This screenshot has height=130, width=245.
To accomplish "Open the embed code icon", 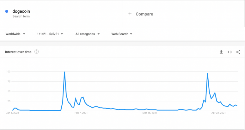I will coord(230,52).
